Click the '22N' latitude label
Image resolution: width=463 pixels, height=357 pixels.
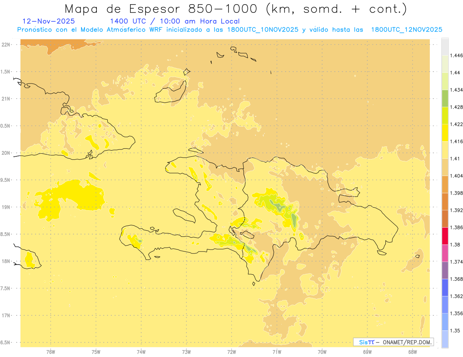tap(7, 45)
